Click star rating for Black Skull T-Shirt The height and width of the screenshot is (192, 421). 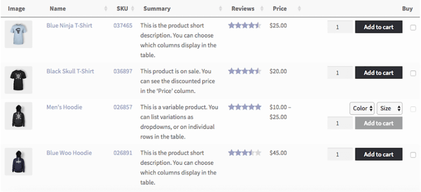244,71
